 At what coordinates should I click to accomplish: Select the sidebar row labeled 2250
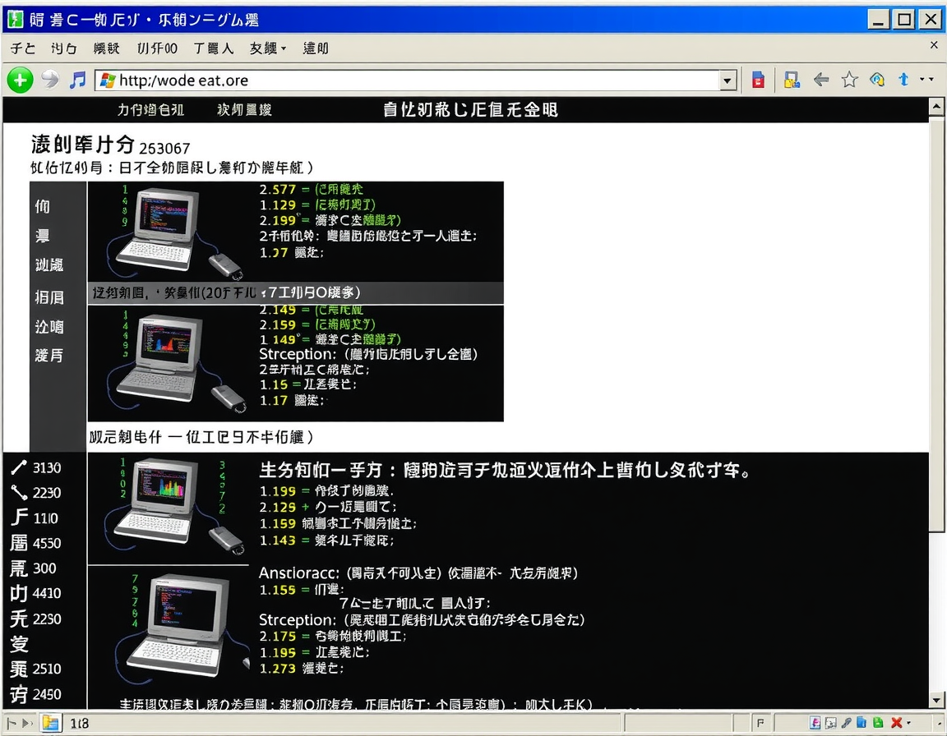(x=35, y=619)
